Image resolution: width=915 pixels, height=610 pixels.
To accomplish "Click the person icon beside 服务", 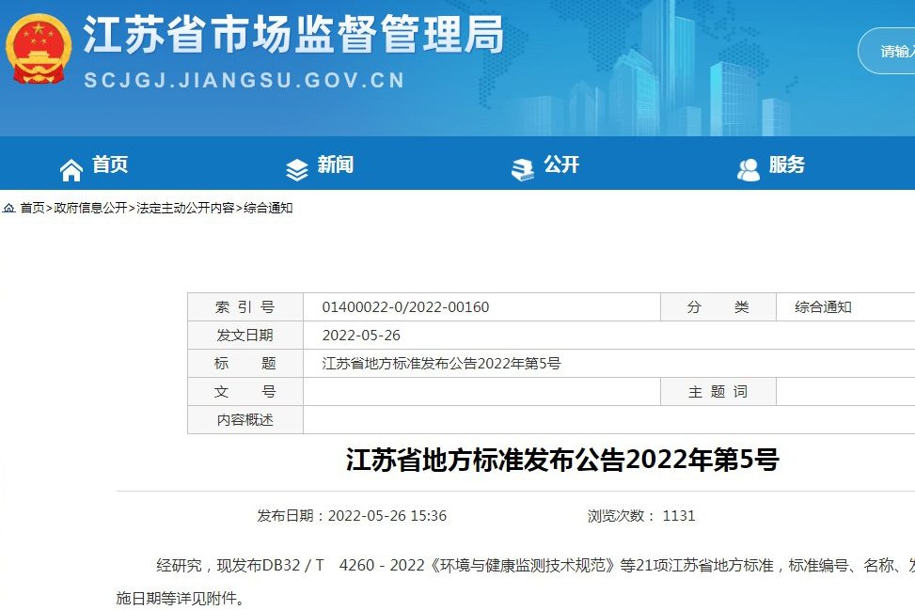I will tap(749, 169).
